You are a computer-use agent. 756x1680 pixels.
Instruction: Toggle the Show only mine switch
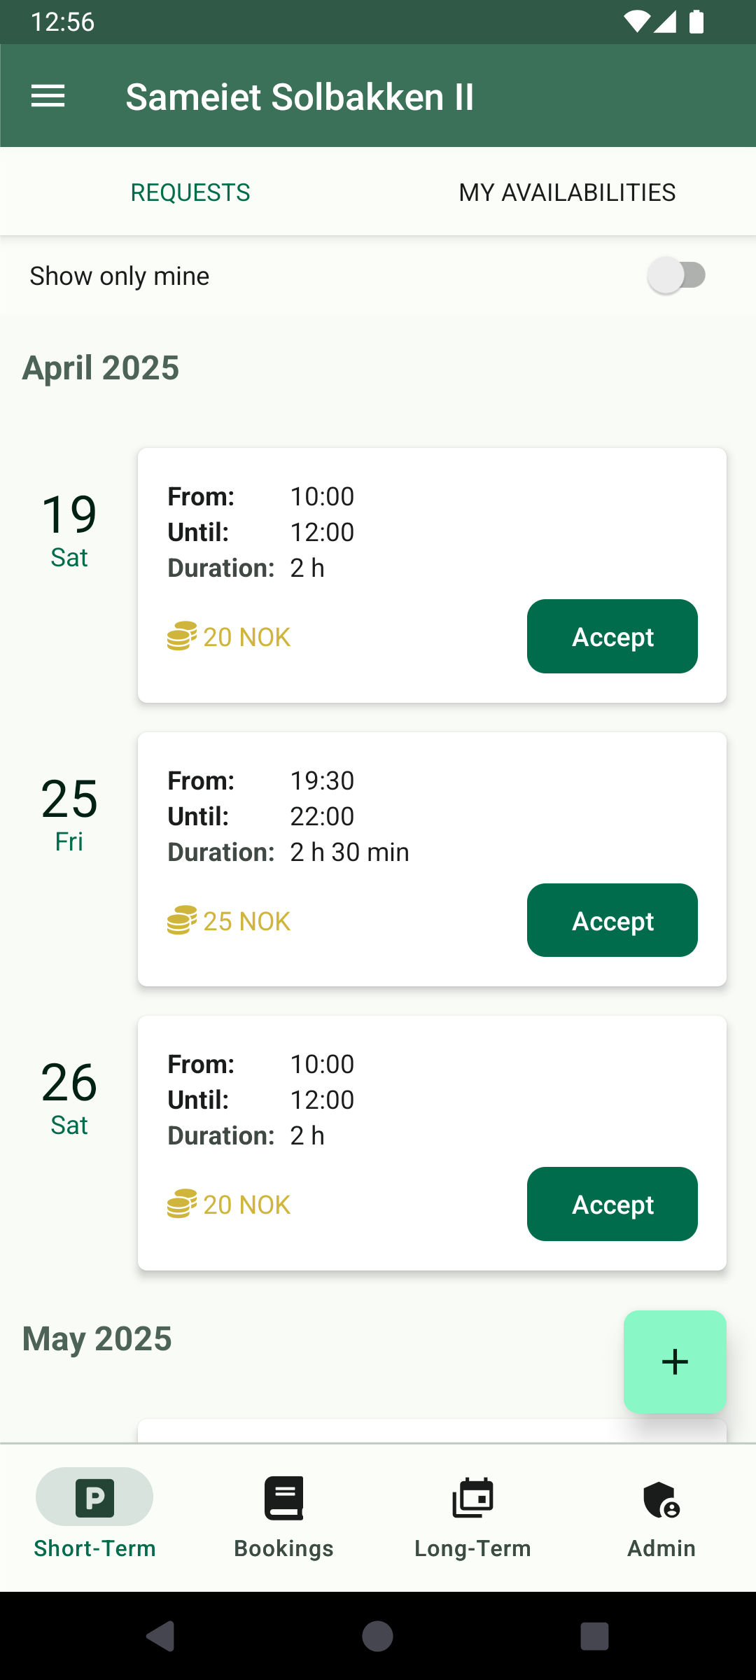point(676,275)
